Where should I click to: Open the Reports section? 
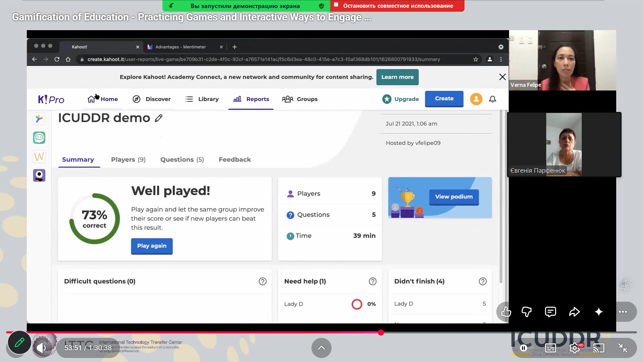pos(251,99)
